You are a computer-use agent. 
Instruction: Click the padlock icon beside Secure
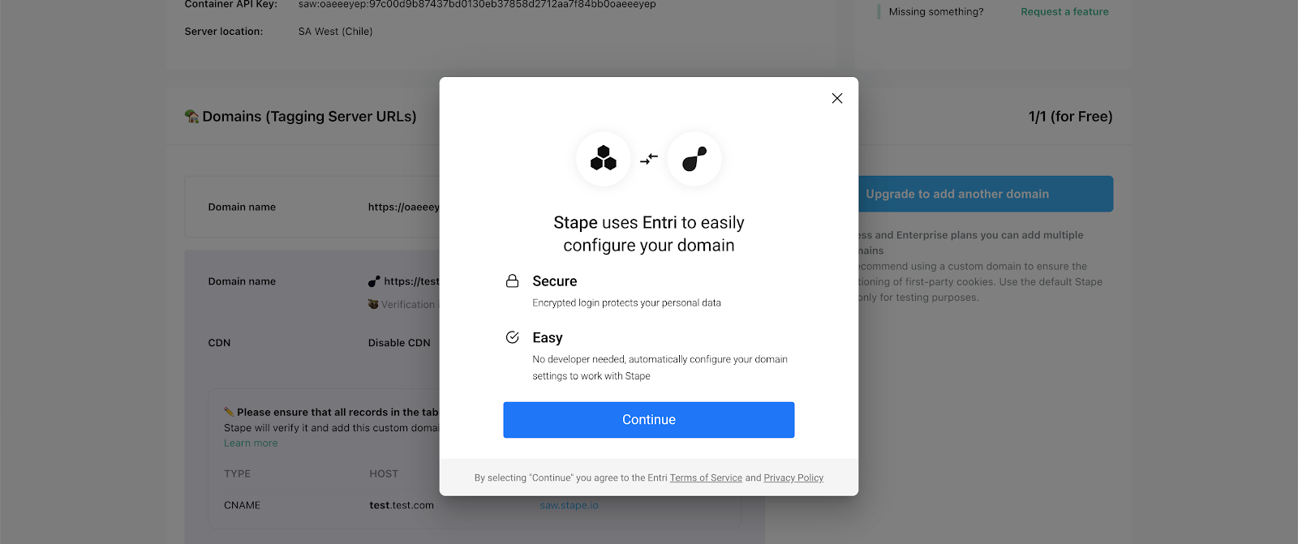click(x=513, y=281)
